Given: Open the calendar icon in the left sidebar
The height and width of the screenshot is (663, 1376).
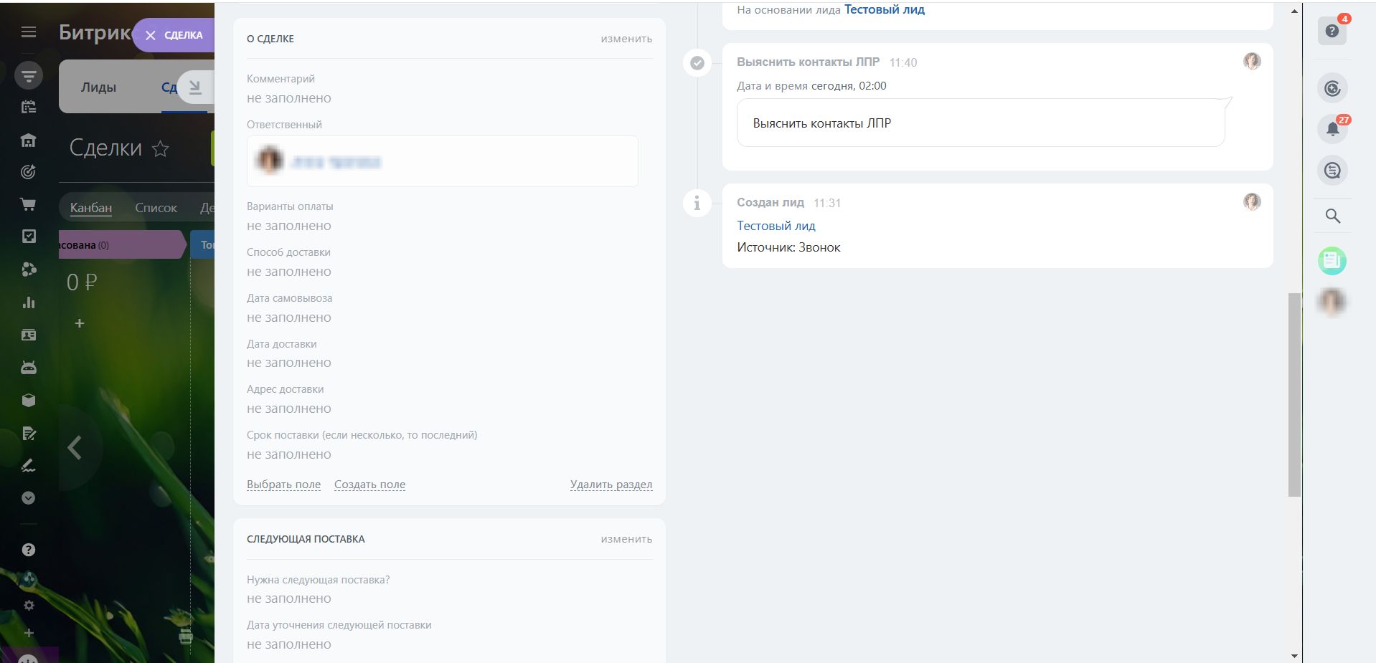Looking at the screenshot, I should (29, 107).
